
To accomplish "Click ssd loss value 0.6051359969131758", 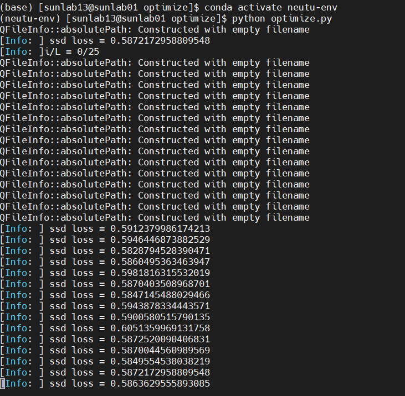I will coord(160,329).
